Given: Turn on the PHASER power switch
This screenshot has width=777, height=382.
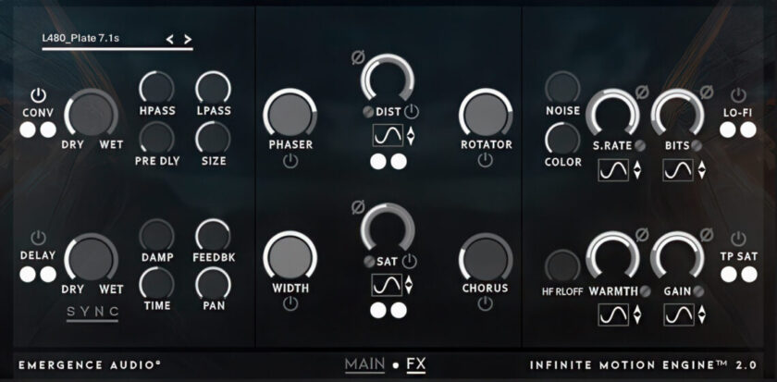Looking at the screenshot, I should [x=290, y=161].
